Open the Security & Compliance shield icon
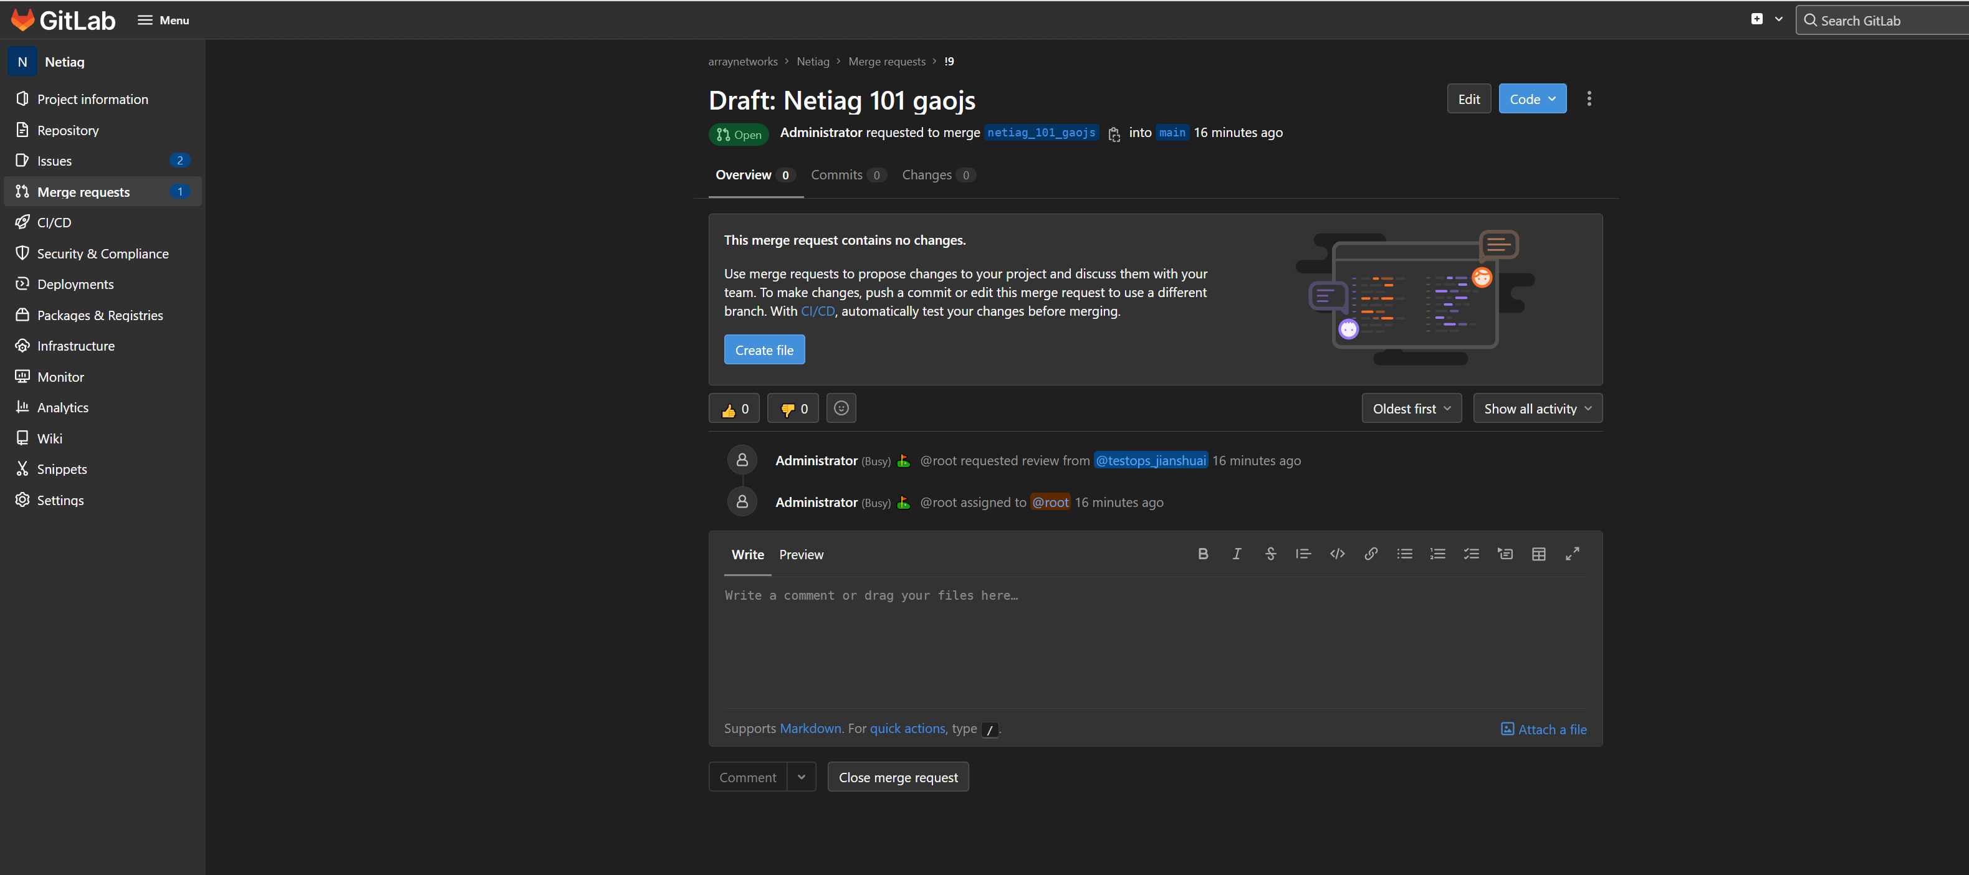This screenshot has width=1969, height=875. click(22, 253)
